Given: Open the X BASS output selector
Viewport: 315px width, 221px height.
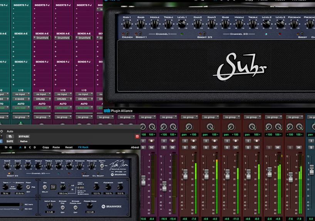Looking at the screenshot, I should pos(21,99).
